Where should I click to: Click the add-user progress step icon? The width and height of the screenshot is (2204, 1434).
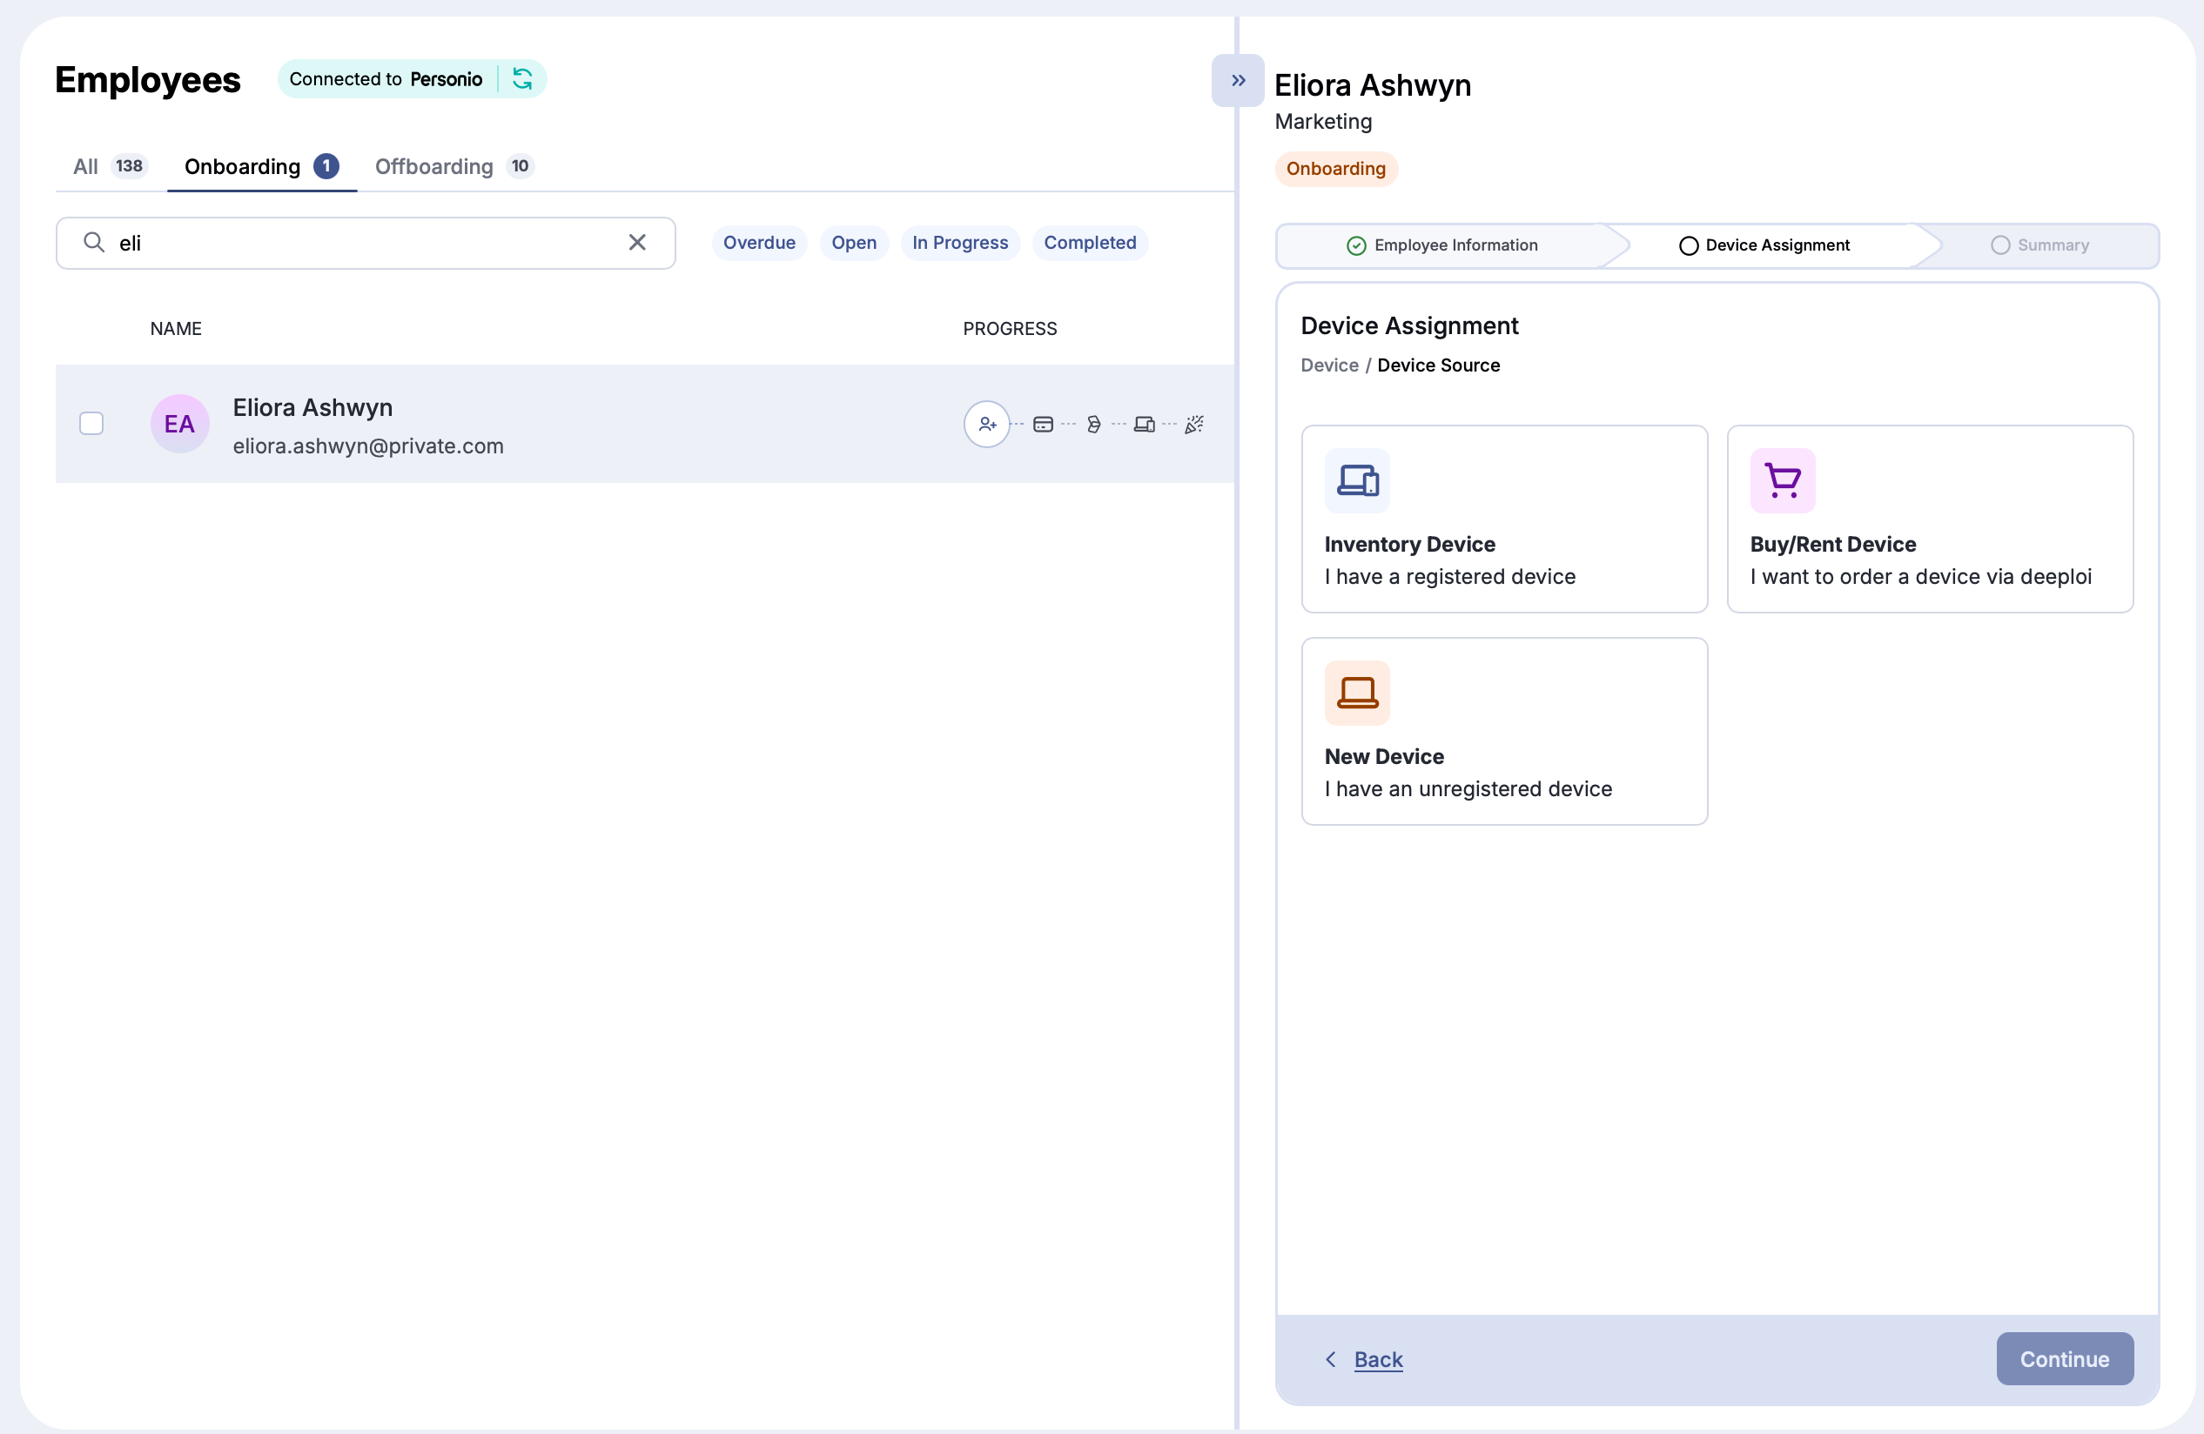[986, 424]
